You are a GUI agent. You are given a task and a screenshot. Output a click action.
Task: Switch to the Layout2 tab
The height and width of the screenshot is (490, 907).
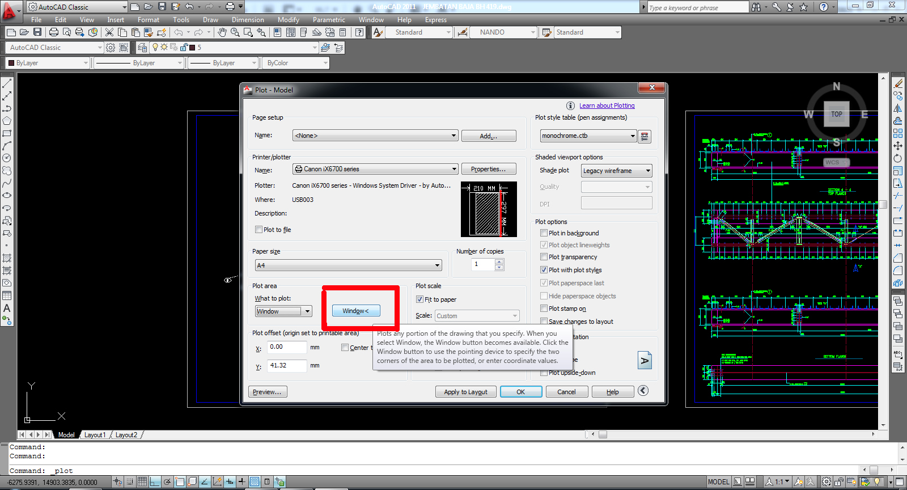(x=126, y=435)
